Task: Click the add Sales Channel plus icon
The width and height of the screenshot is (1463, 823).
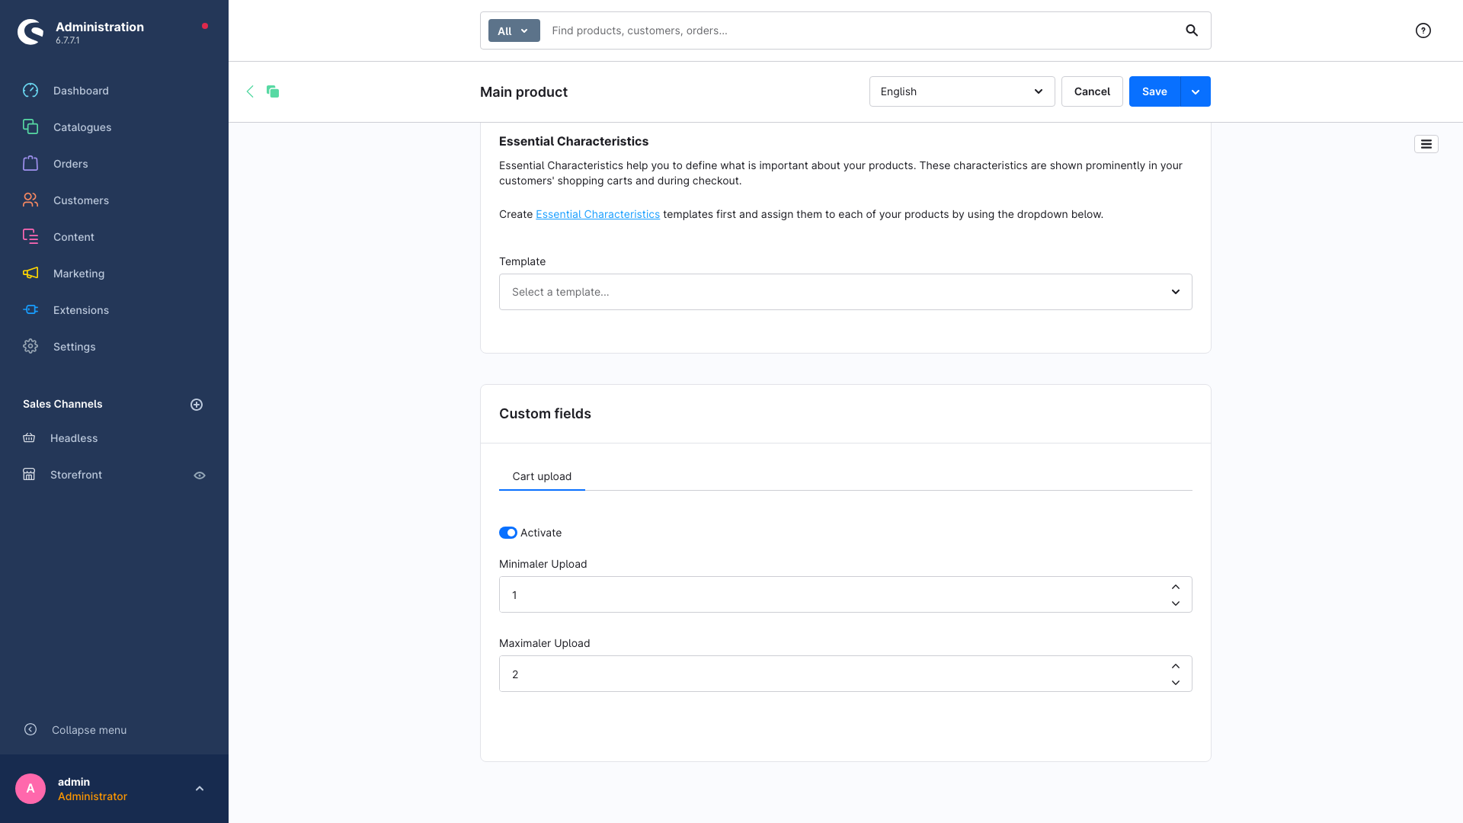Action: (x=197, y=405)
